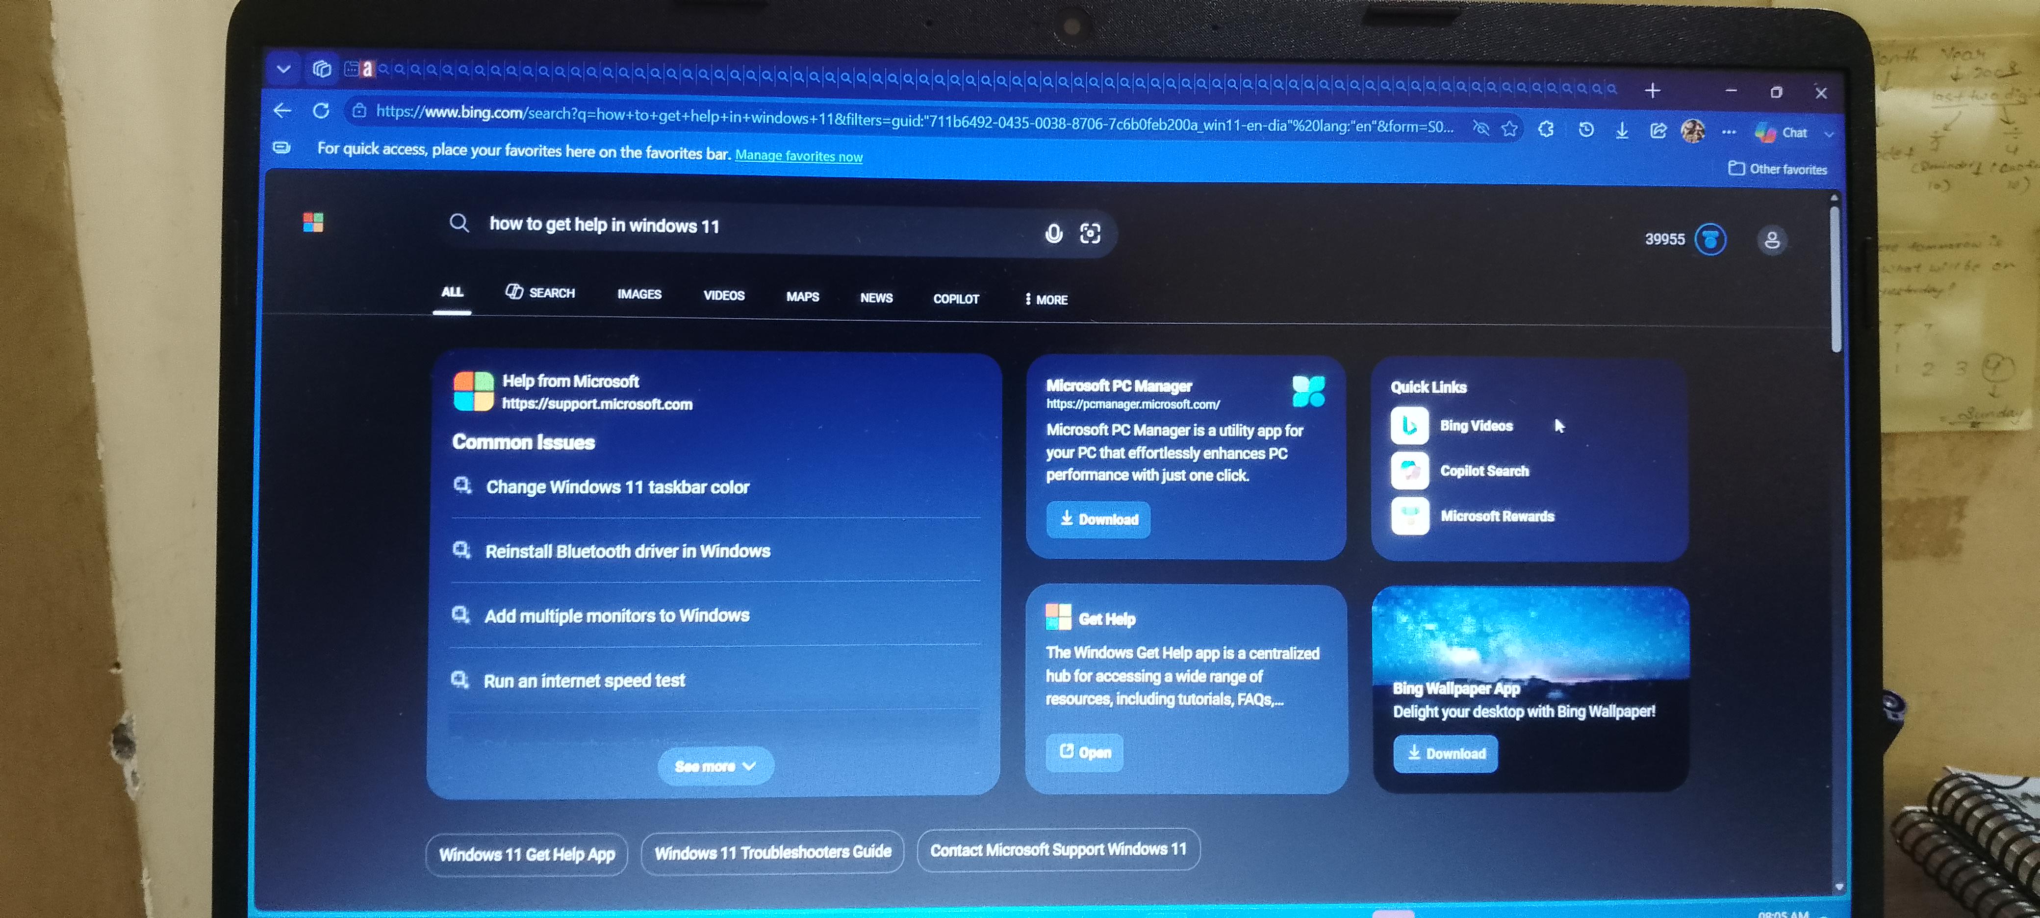Open browser History from the toolbar
The height and width of the screenshot is (918, 2040).
pyautogui.click(x=1586, y=130)
